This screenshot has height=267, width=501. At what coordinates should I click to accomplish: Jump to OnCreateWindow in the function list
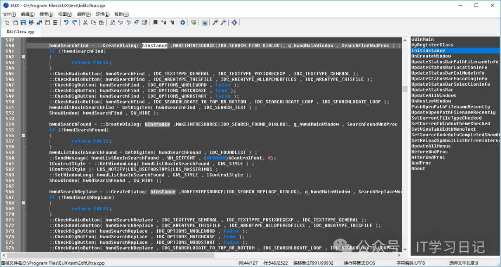(431, 56)
